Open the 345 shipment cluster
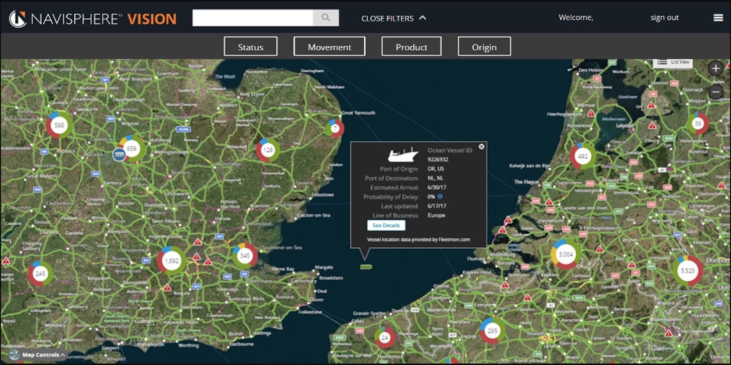The width and height of the screenshot is (731, 365). 245,256
